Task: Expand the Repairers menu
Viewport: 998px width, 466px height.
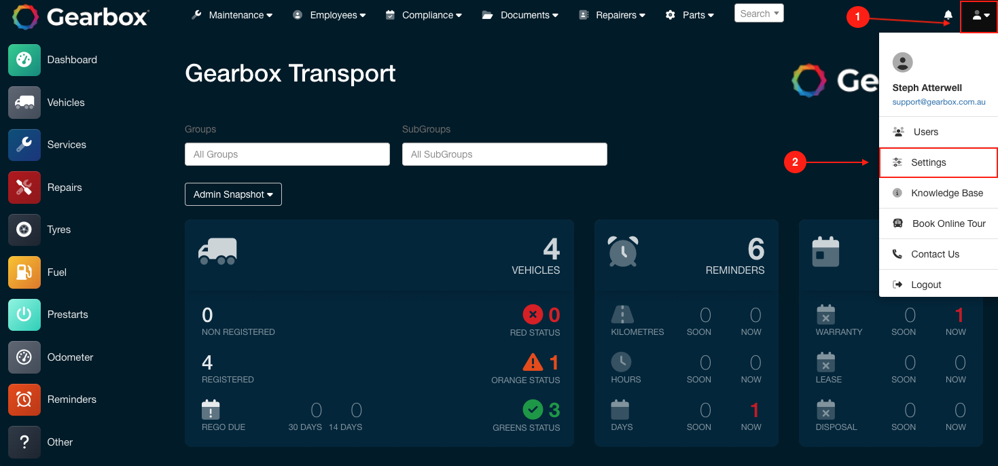Action: (x=612, y=15)
